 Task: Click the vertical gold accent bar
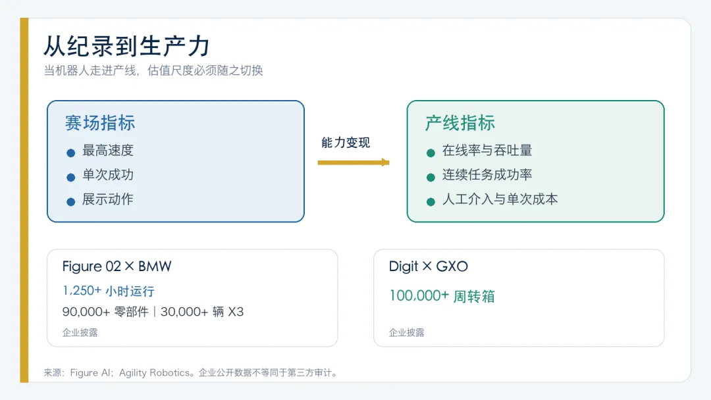click(24, 200)
